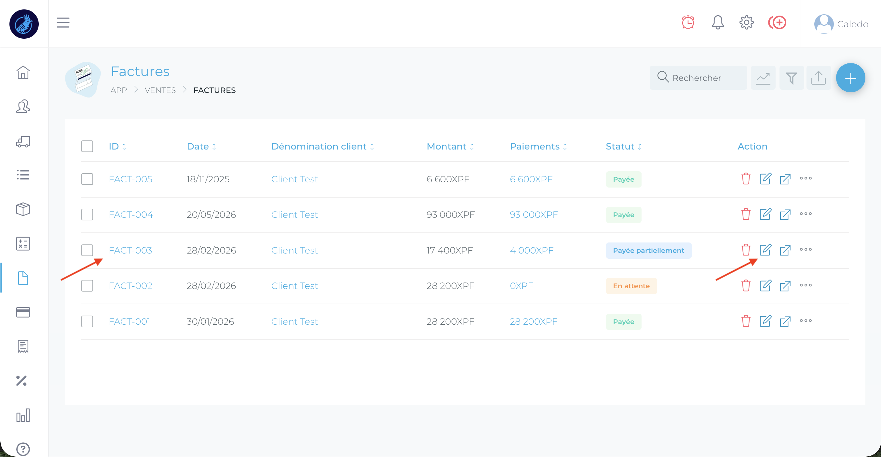Add new invoice with blue plus button
Image resolution: width=881 pixels, height=457 pixels.
850,78
